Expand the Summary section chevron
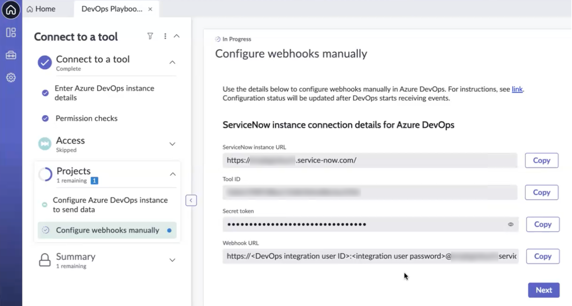The height and width of the screenshot is (306, 572). click(172, 260)
